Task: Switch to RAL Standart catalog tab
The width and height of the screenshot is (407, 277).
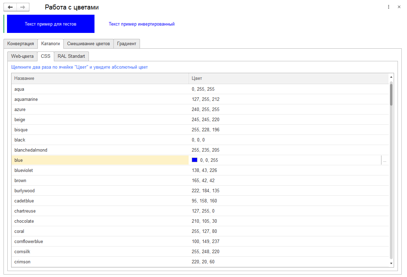Action: pos(71,56)
